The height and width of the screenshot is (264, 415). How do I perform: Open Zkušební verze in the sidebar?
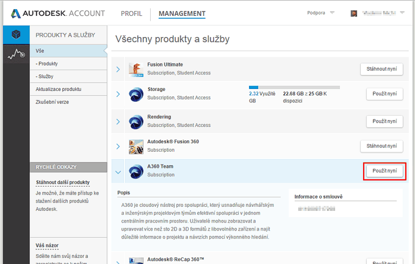pyautogui.click(x=68, y=102)
